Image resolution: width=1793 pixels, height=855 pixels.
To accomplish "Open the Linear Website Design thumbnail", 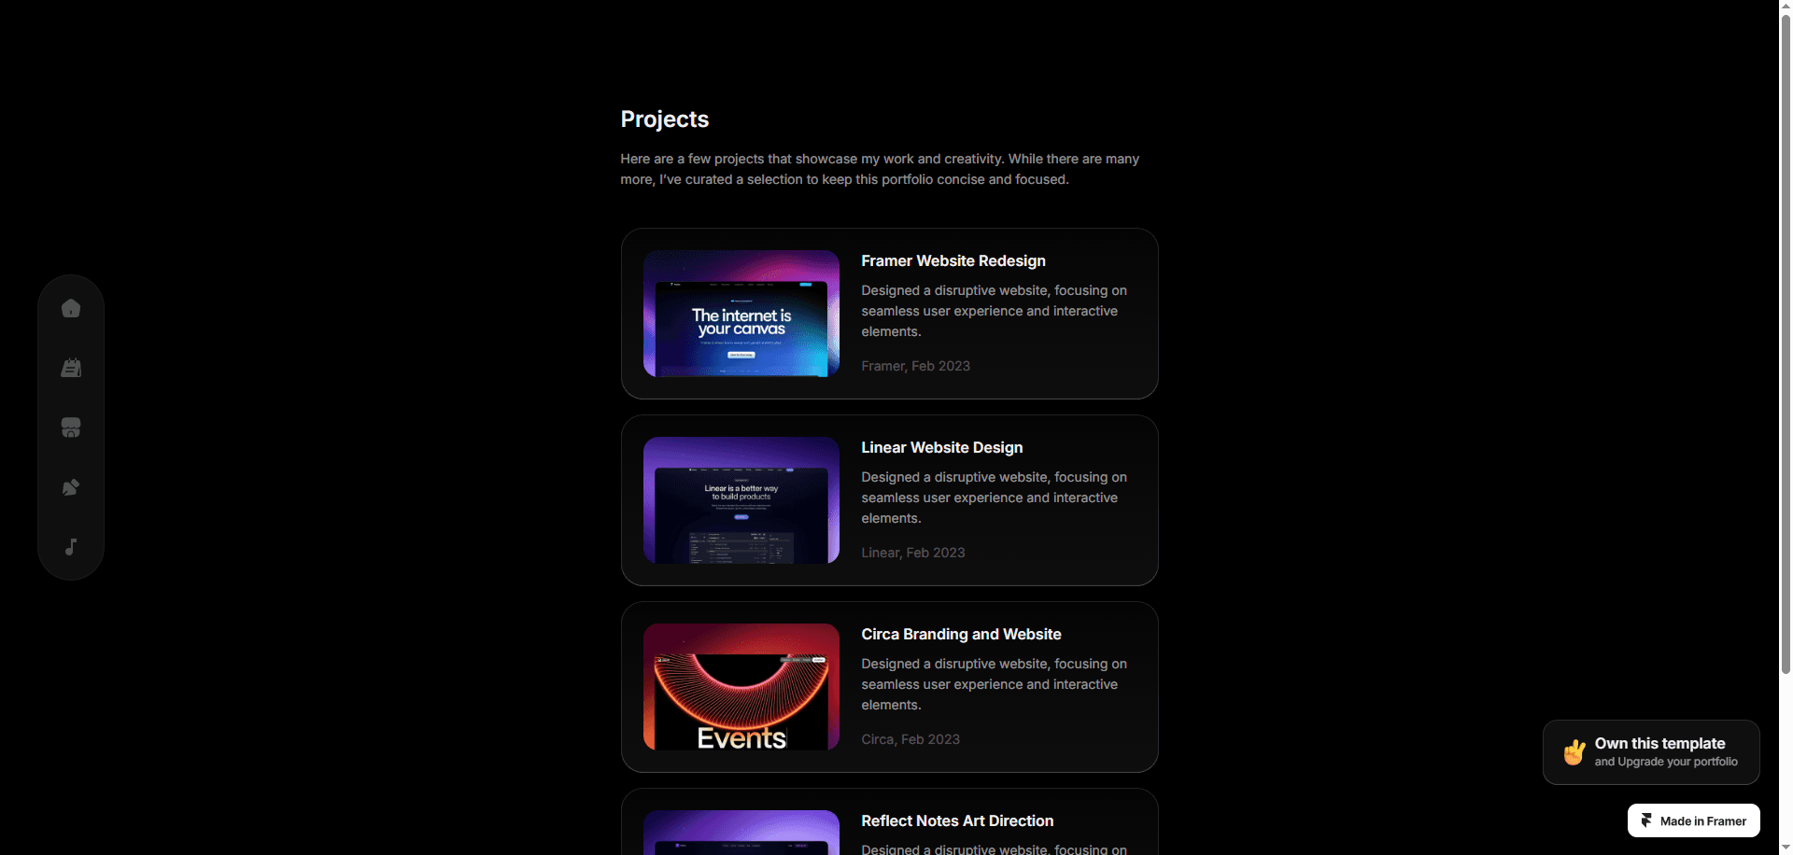I will click(741, 500).
